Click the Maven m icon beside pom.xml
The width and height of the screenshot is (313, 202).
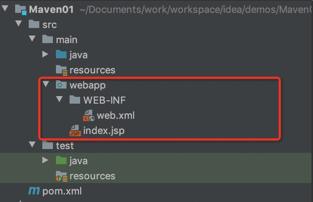tap(34, 191)
